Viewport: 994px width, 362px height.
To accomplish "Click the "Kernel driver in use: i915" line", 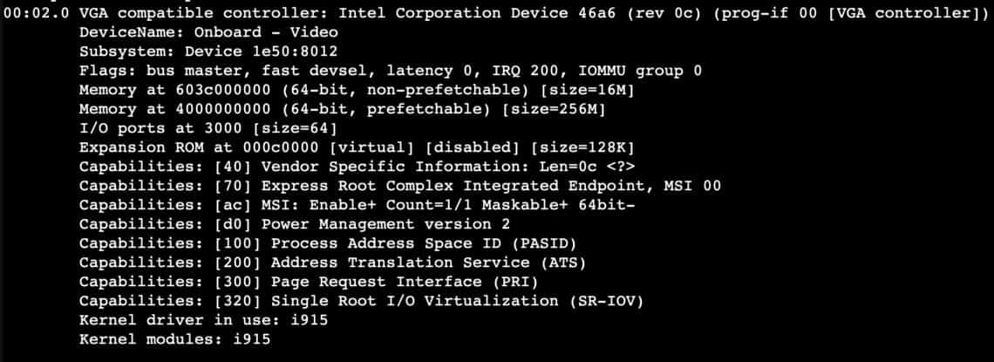I will 203,320.
